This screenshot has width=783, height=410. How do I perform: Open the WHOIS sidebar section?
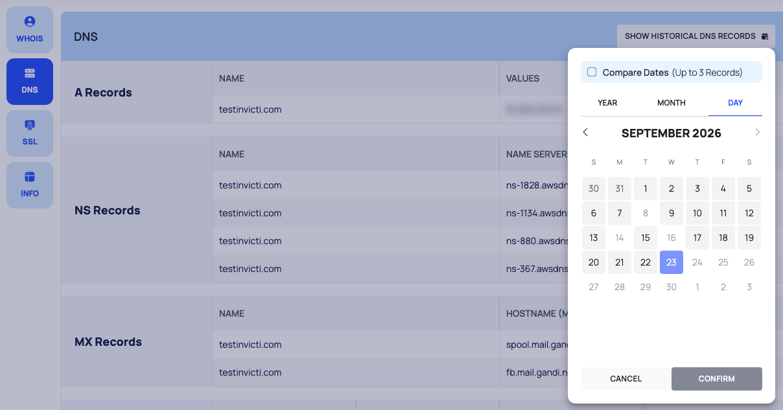(30, 30)
